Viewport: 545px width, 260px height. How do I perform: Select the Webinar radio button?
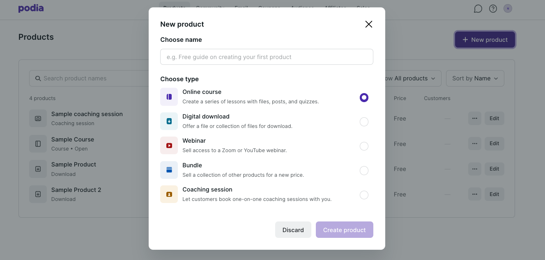pos(364,146)
